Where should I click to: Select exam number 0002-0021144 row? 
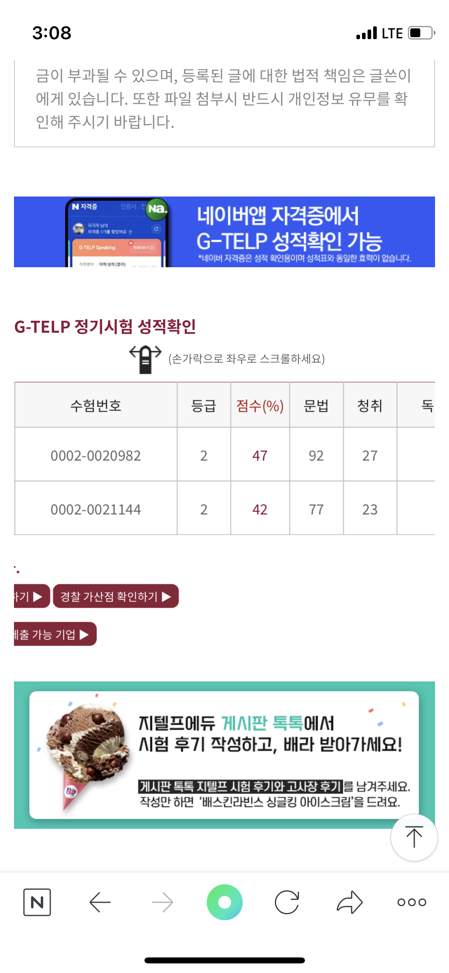96,509
